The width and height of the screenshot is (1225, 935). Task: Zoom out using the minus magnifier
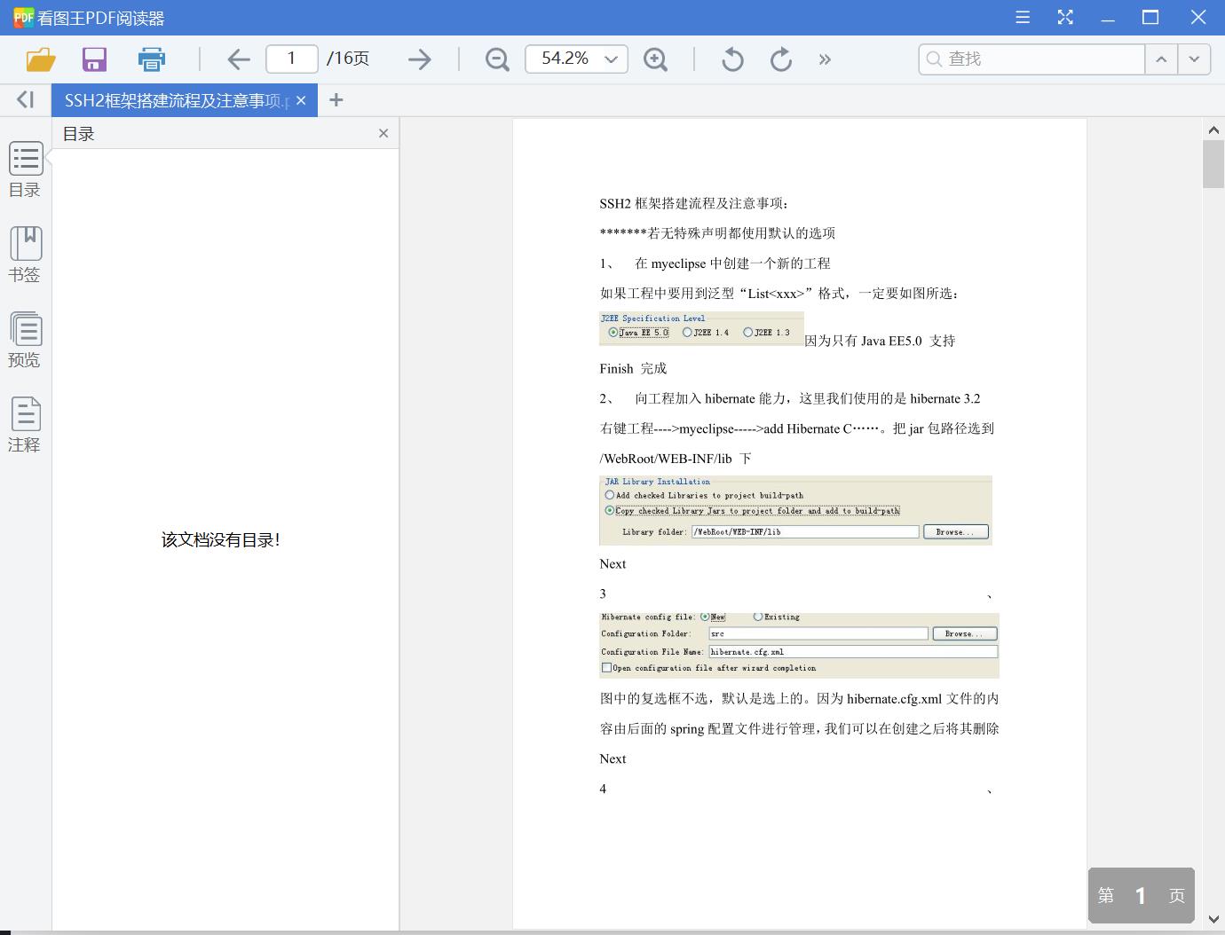click(497, 59)
